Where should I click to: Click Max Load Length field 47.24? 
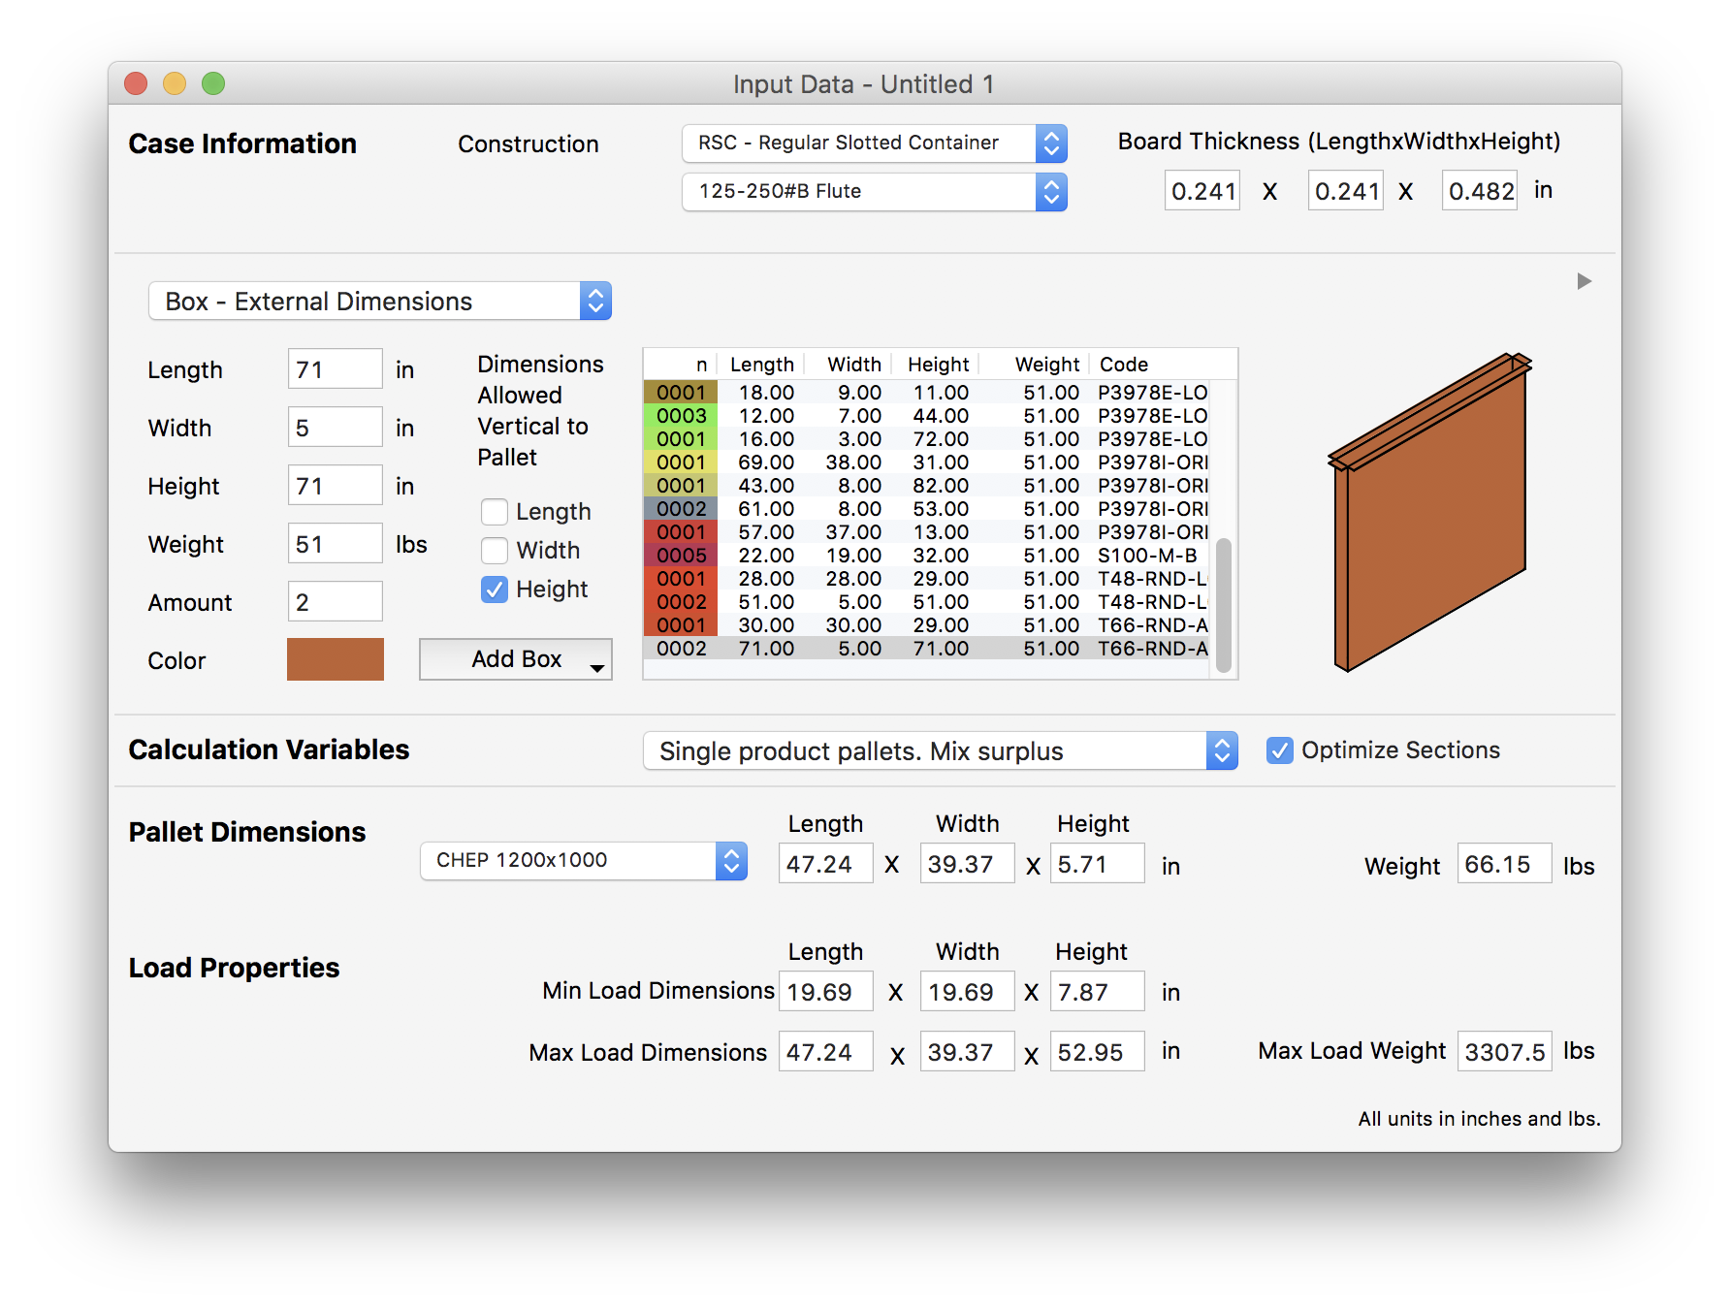tap(826, 1052)
